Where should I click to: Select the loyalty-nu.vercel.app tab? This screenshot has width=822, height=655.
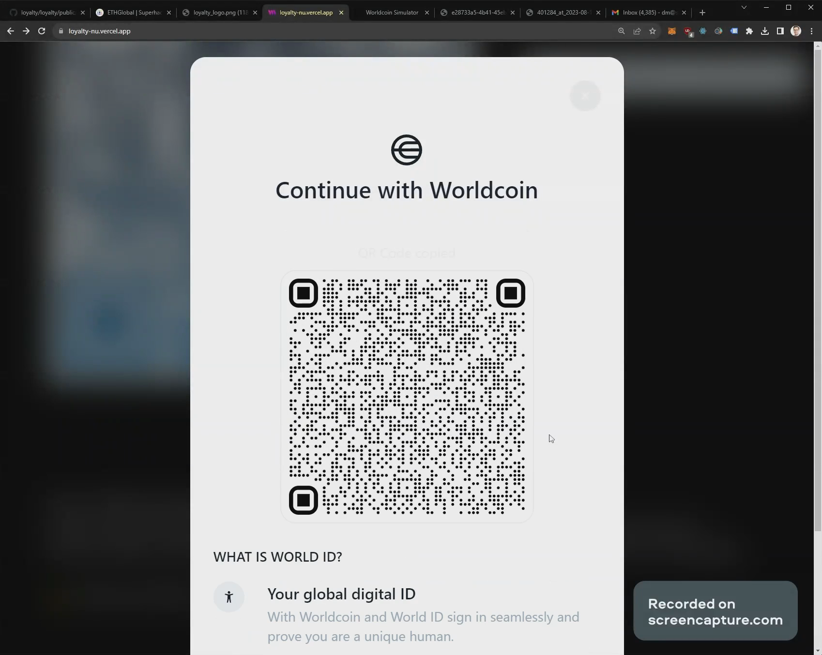pos(306,13)
